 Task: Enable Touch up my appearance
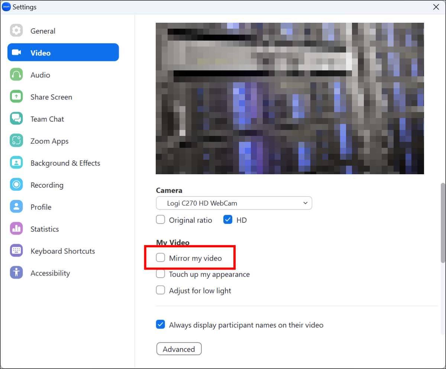tap(161, 274)
